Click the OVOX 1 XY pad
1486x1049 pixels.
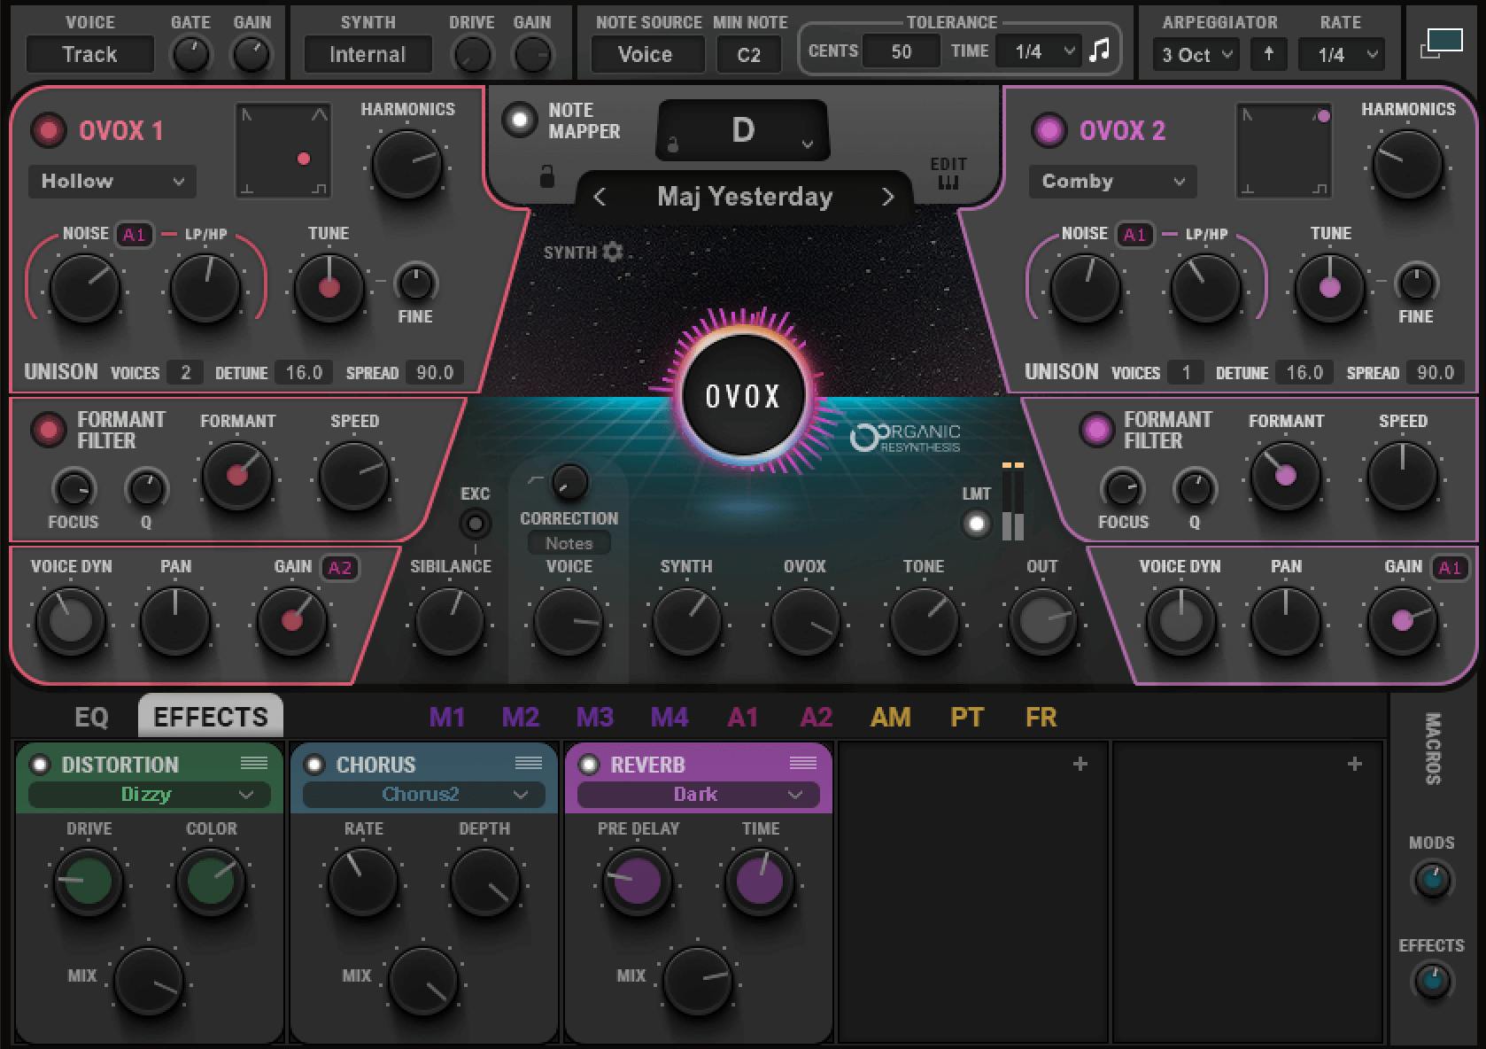[283, 151]
